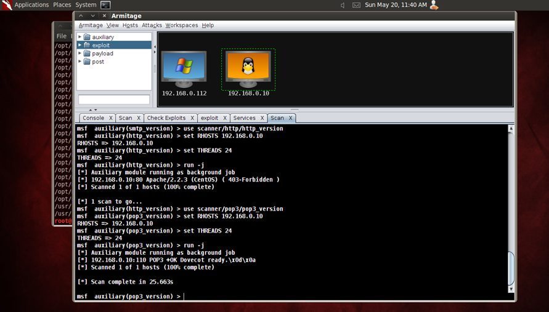Click the Armitage window title text
This screenshot has width=549, height=312.
[x=126, y=16]
